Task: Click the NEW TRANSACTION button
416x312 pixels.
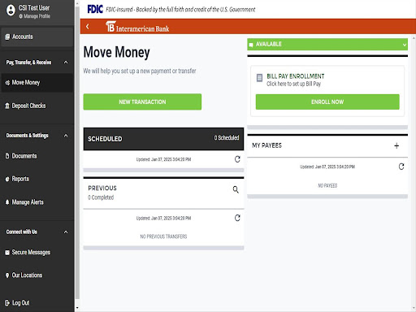Action: pos(142,102)
